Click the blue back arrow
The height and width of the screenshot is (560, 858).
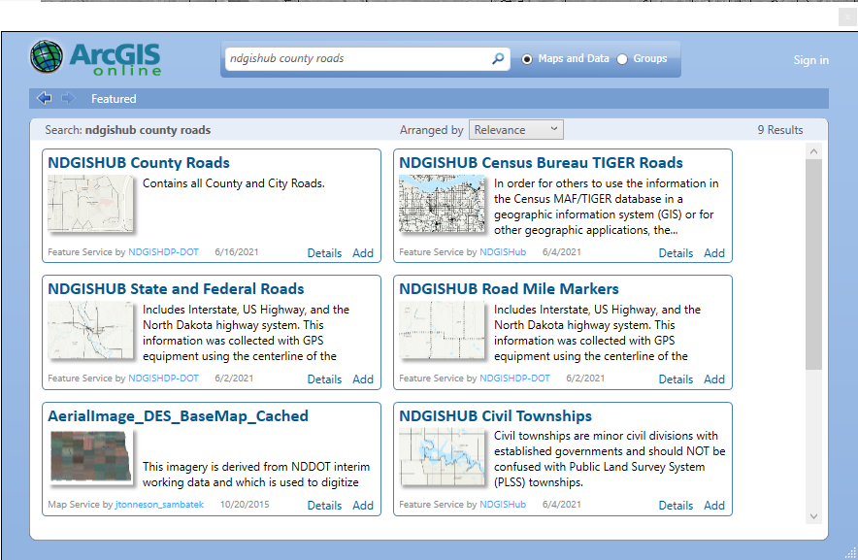tap(45, 99)
